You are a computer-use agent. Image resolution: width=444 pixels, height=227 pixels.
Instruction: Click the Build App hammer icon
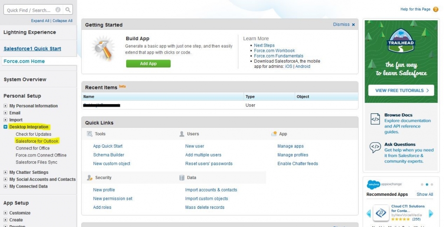(103, 48)
